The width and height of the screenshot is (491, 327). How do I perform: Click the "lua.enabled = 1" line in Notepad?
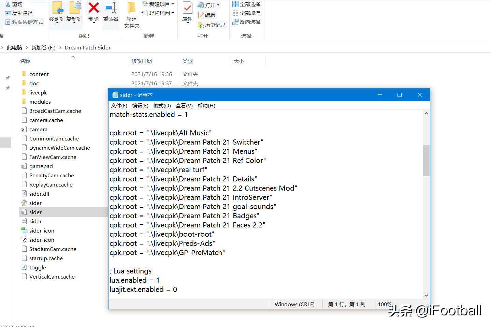click(x=134, y=280)
